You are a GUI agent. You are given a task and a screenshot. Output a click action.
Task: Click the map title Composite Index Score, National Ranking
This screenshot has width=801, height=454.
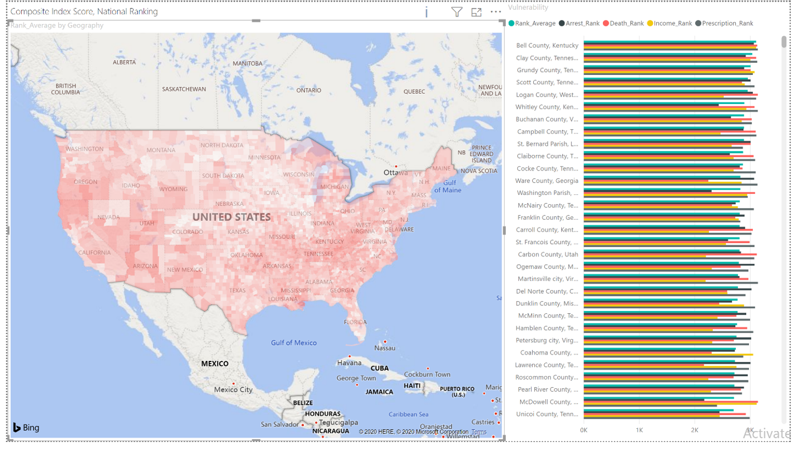84,11
